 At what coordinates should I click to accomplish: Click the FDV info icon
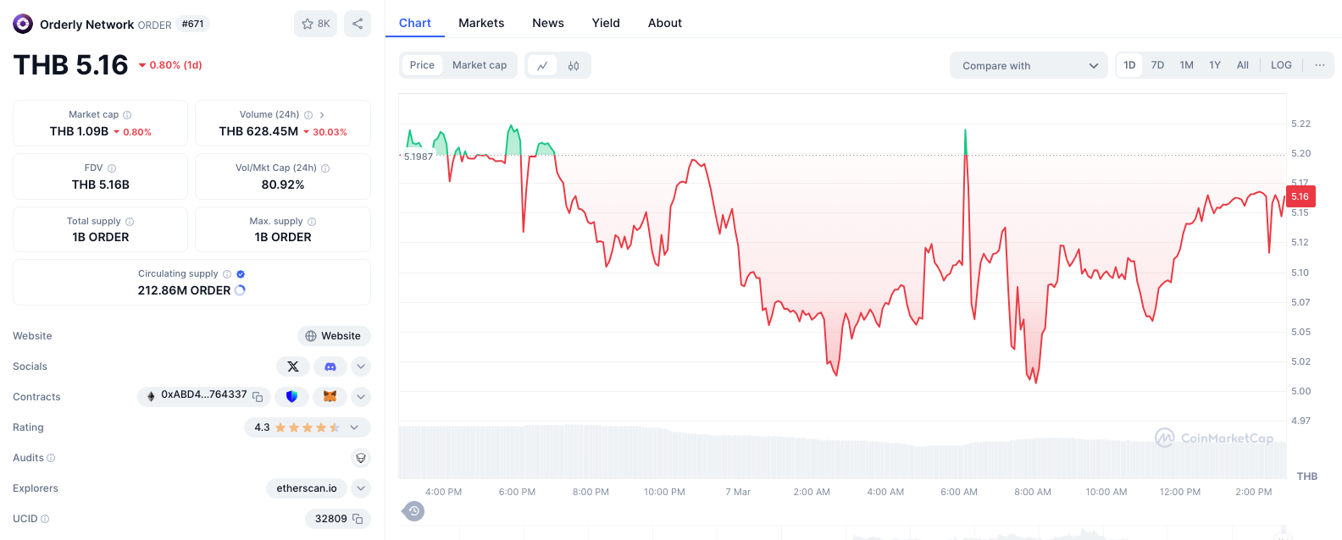(112, 168)
